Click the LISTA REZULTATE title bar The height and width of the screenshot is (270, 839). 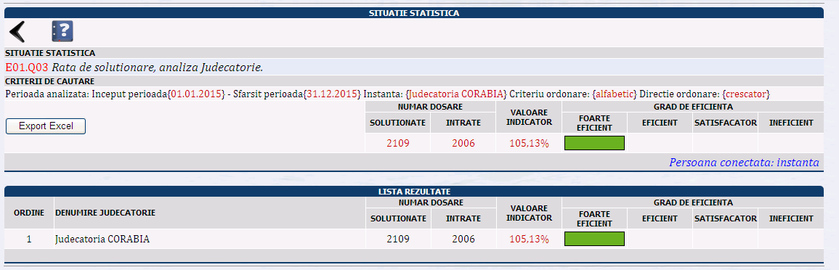(413, 192)
